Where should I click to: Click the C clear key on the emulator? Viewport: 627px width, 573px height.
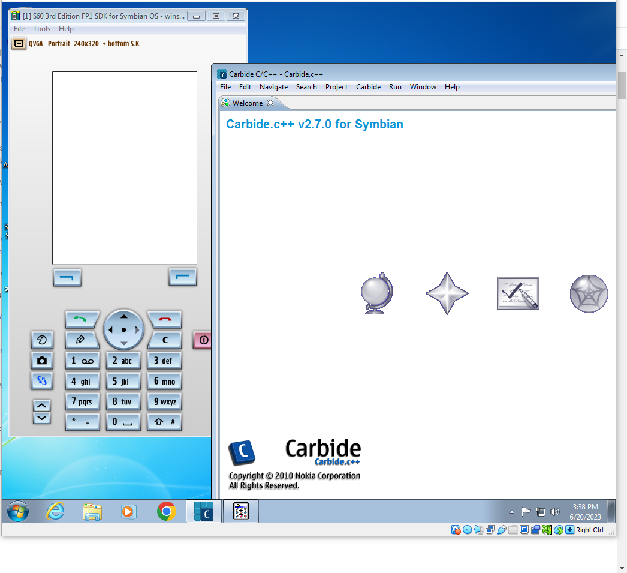pos(165,340)
